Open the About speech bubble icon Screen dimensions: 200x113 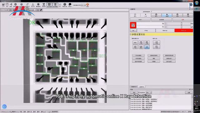pos(70,5)
